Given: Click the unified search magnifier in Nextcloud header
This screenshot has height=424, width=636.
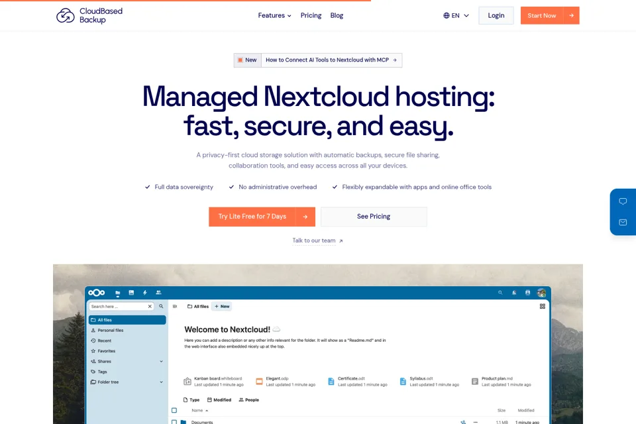Looking at the screenshot, I should tap(500, 293).
